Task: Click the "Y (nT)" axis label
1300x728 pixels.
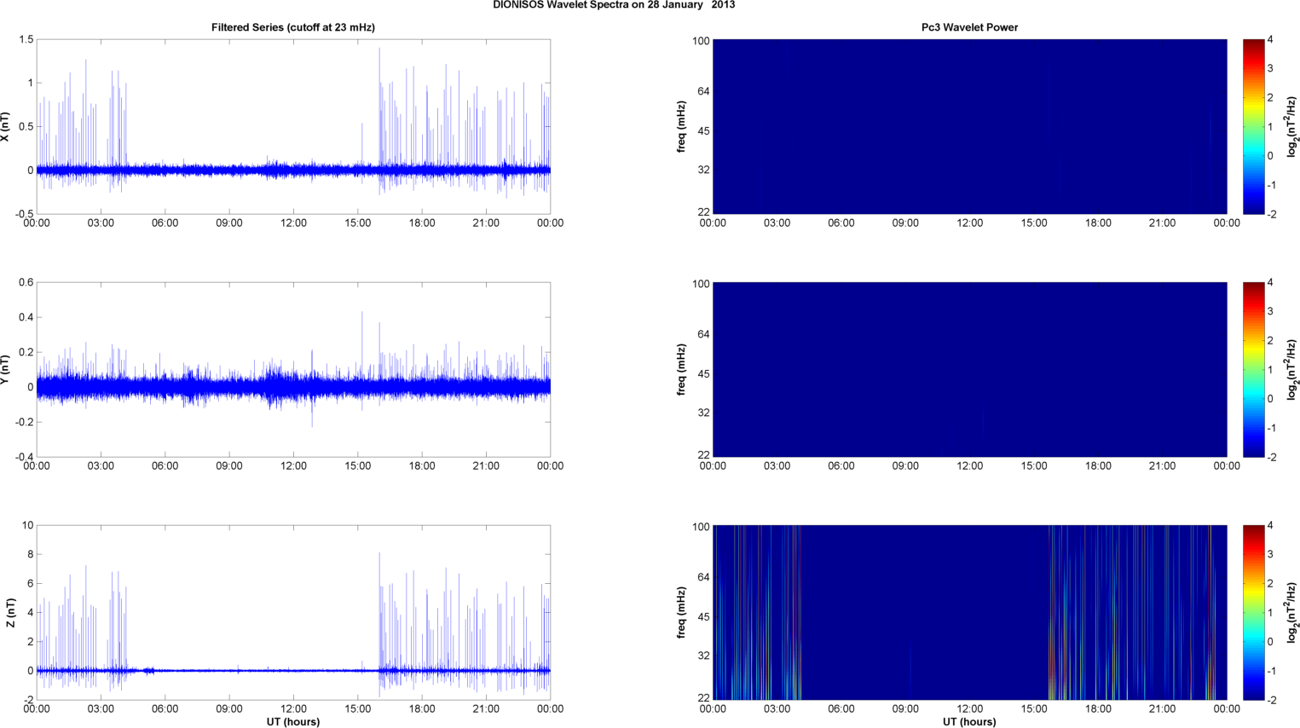Action: (x=5, y=370)
